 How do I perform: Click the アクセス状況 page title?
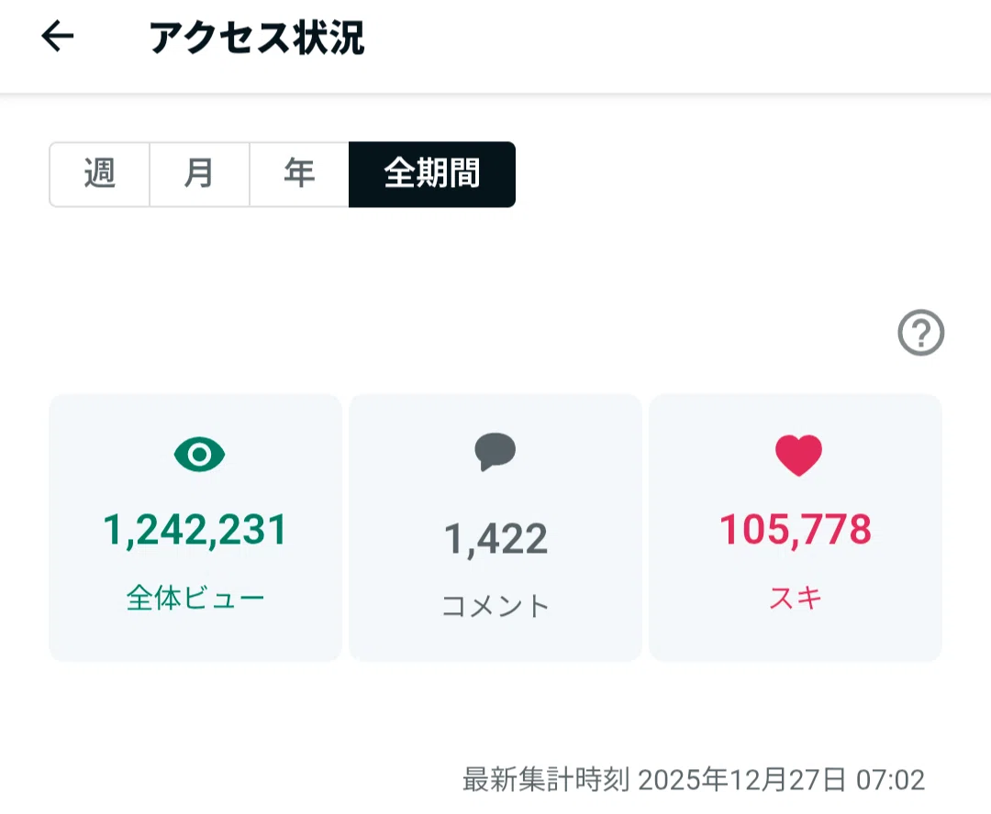tap(257, 38)
